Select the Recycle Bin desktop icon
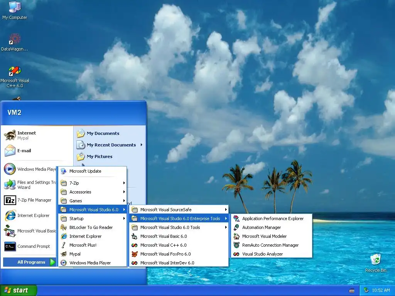 (376, 259)
